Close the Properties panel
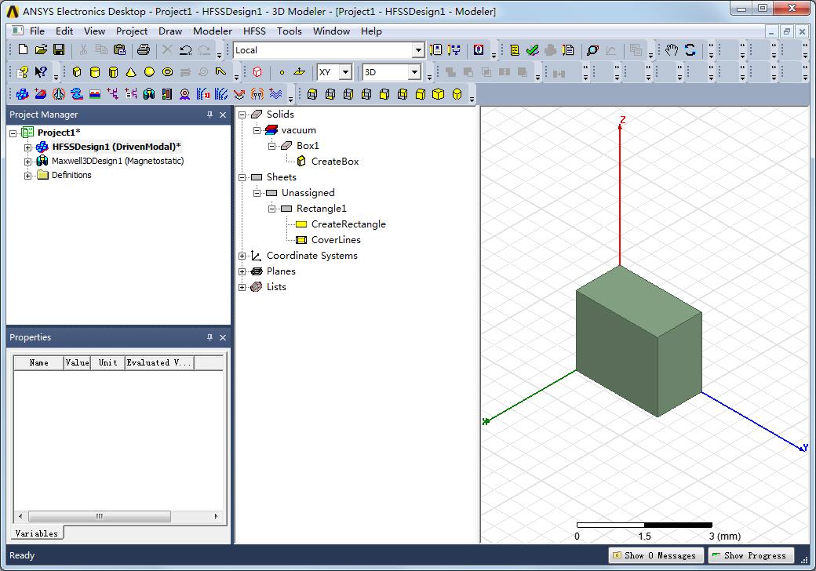816x571 pixels. [x=223, y=337]
